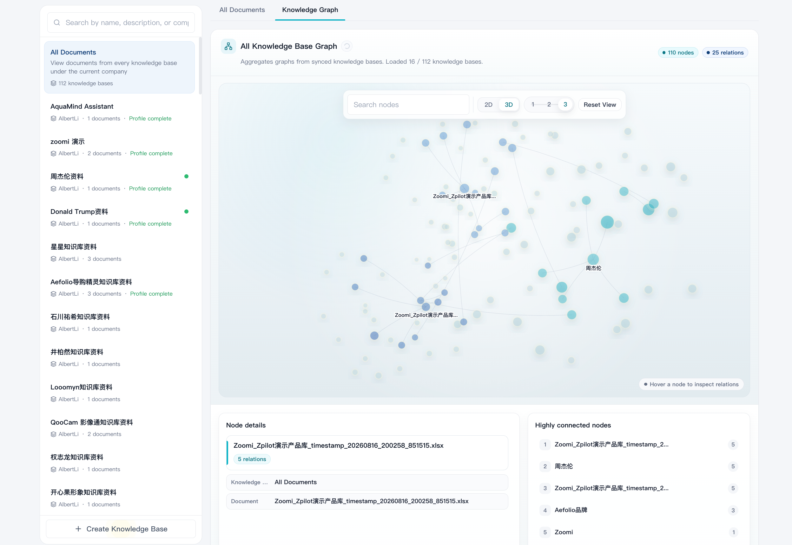Viewport: 792px width, 545px height.
Task: Focus the Search nodes field
Action: (408, 105)
